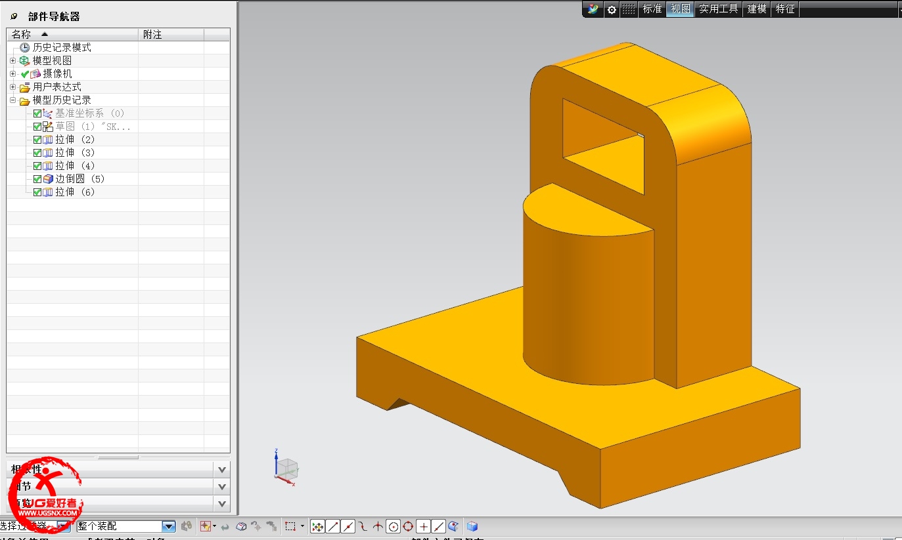Click the 附注 column header
Viewport: 902px width, 540px height.
tap(171, 34)
